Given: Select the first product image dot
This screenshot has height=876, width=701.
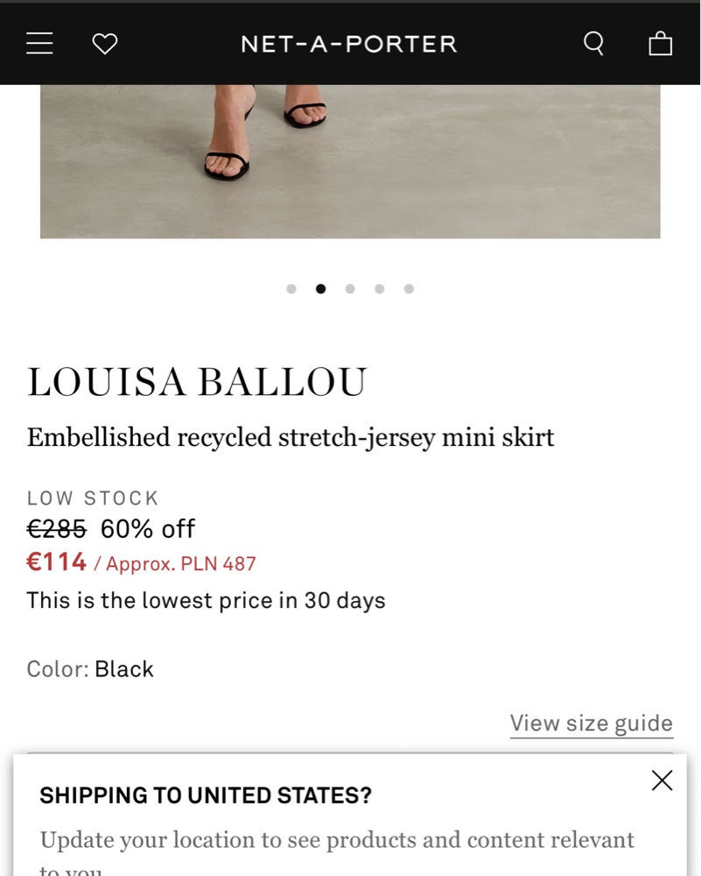Looking at the screenshot, I should point(291,289).
